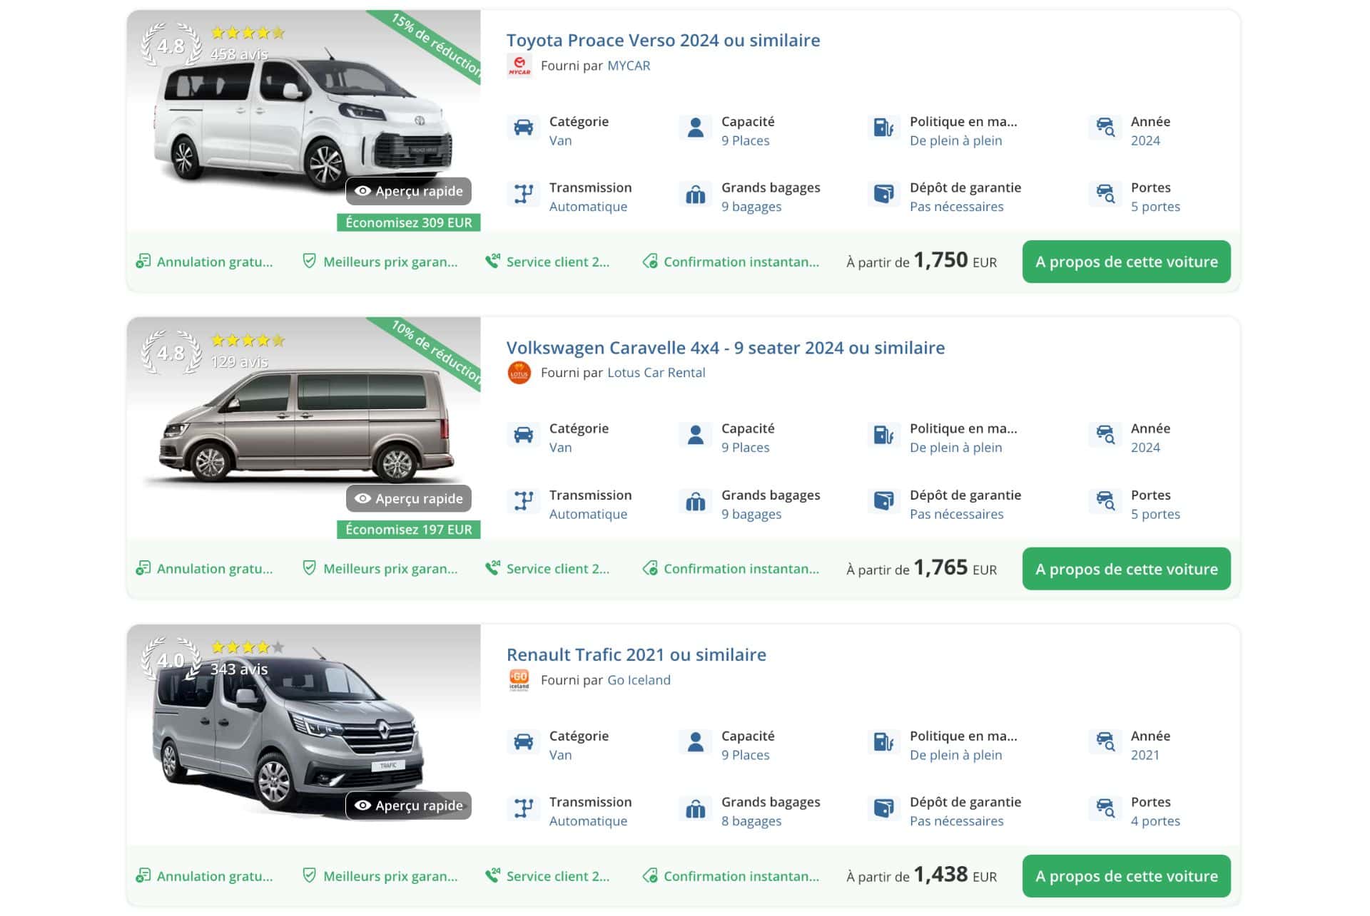1370x916 pixels.
Task: Click transmission icon on Volkswagen Caravelle card
Action: (524, 501)
